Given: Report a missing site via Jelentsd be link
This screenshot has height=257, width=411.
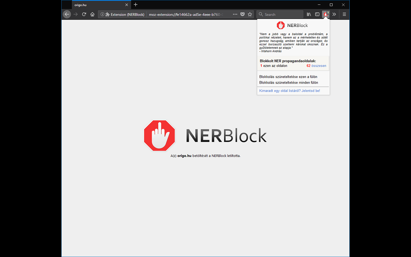Looking at the screenshot, I should [311, 91].
